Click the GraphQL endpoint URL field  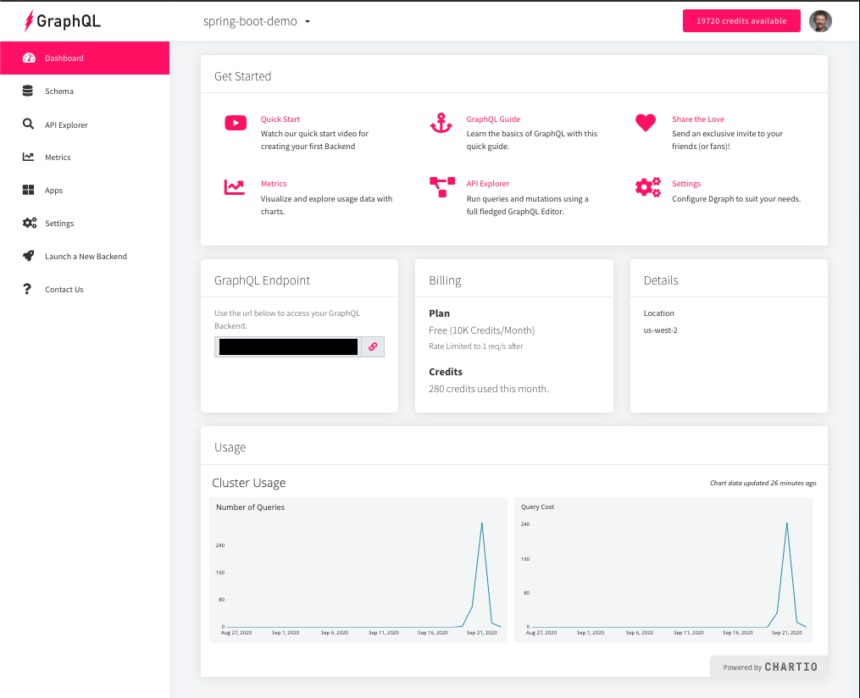tap(288, 346)
